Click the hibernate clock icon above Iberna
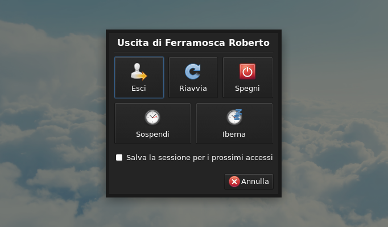 point(234,117)
